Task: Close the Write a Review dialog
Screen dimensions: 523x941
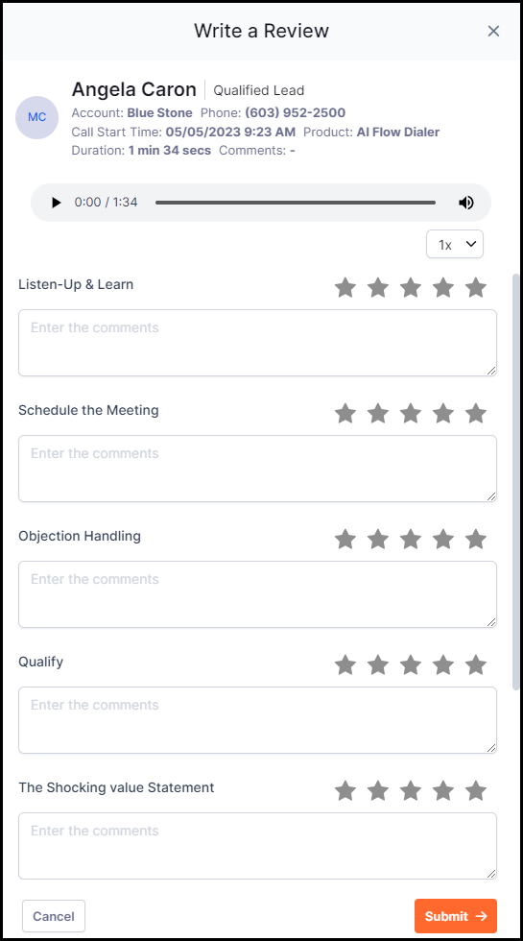Action: pos(493,31)
